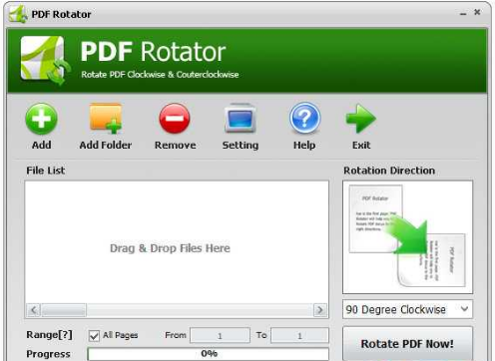
Task: Click the Rotation Direction heading
Action: 389,171
